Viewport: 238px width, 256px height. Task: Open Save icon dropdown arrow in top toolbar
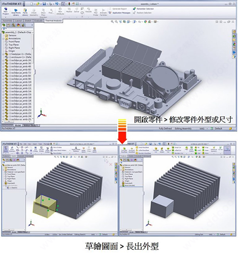tap(47, 4)
